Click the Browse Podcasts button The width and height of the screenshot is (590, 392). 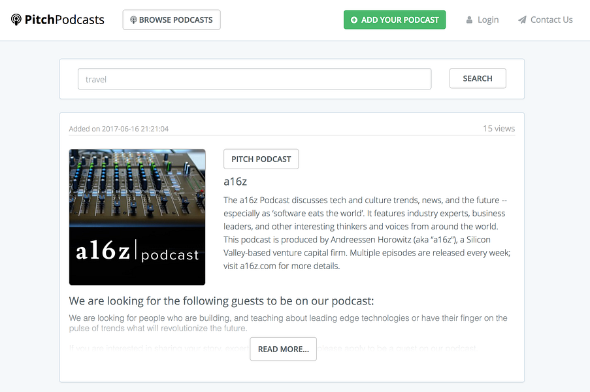172,20
